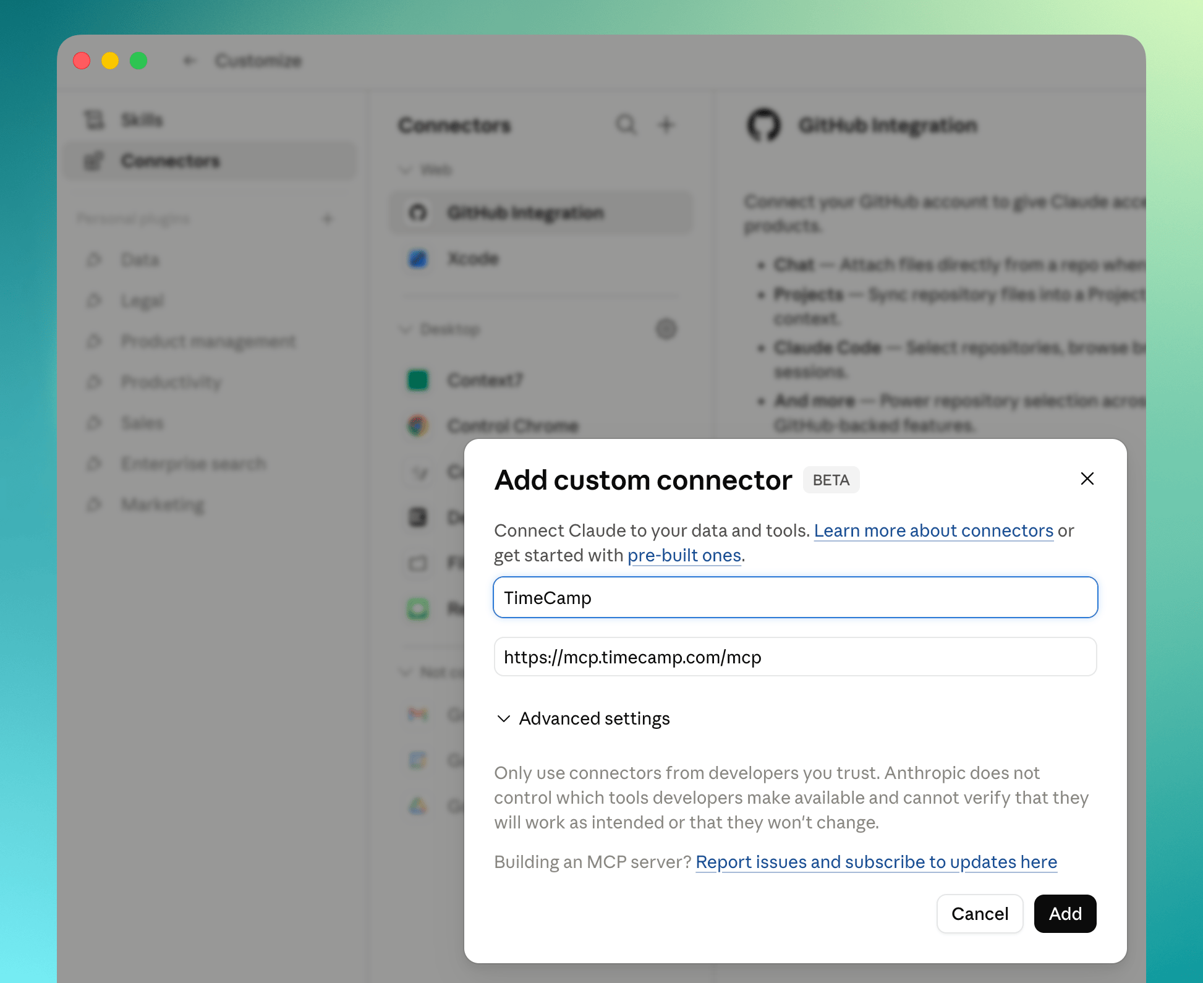1203x983 pixels.
Task: Focus the connector name field containing TimeCamp
Action: click(795, 597)
